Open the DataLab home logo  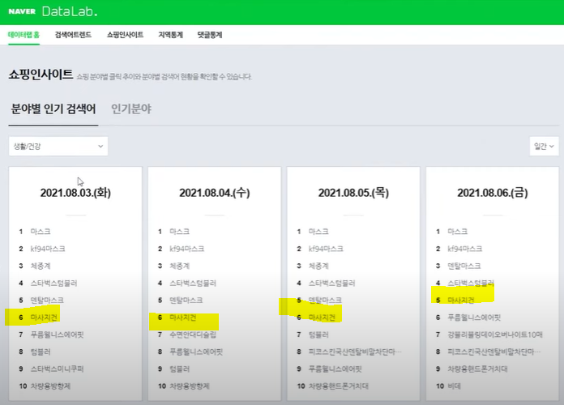(x=70, y=11)
